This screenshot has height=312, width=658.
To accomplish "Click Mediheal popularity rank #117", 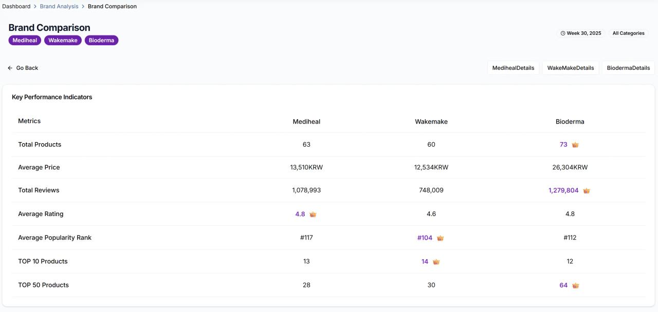I will click(306, 238).
